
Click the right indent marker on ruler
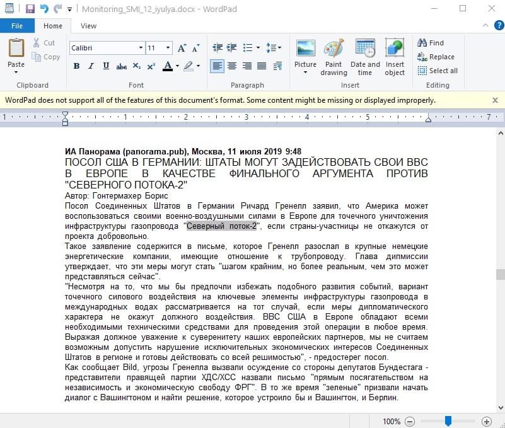(428, 119)
